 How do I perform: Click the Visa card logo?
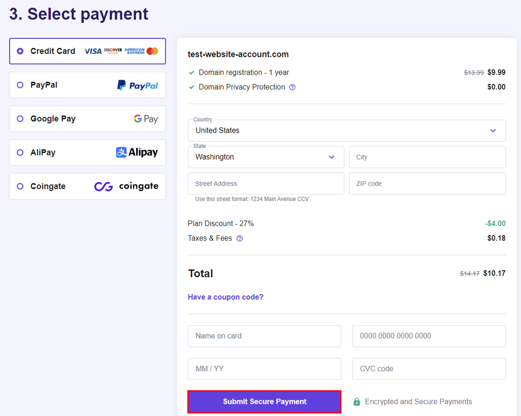(x=93, y=51)
